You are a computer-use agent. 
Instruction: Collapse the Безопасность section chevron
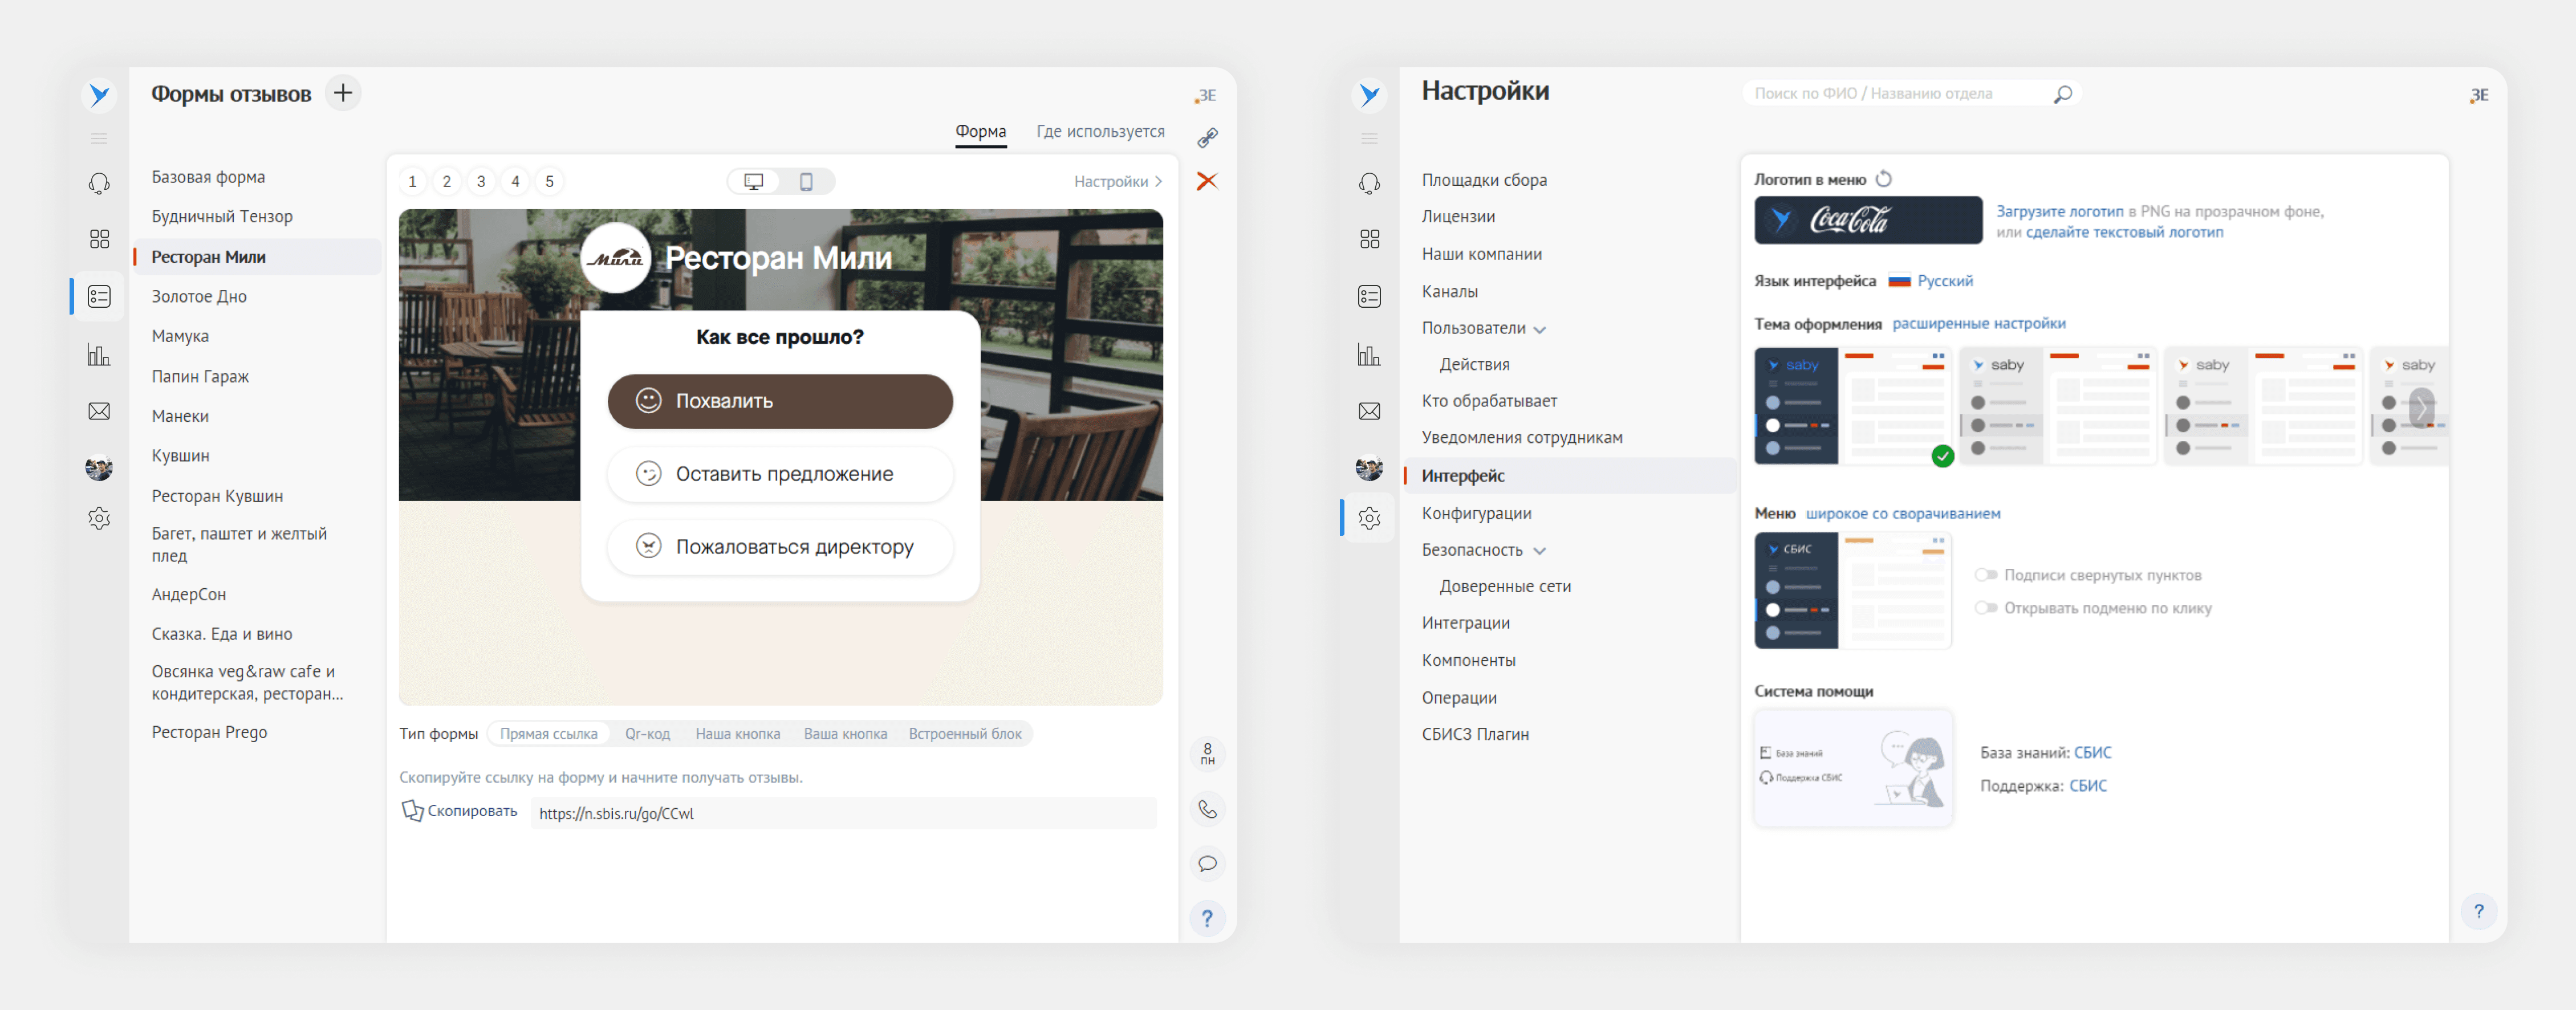[x=1540, y=551]
